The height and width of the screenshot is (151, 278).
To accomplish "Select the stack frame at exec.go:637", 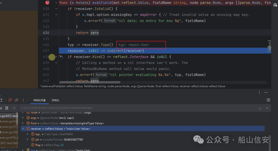I will click(8, 116).
